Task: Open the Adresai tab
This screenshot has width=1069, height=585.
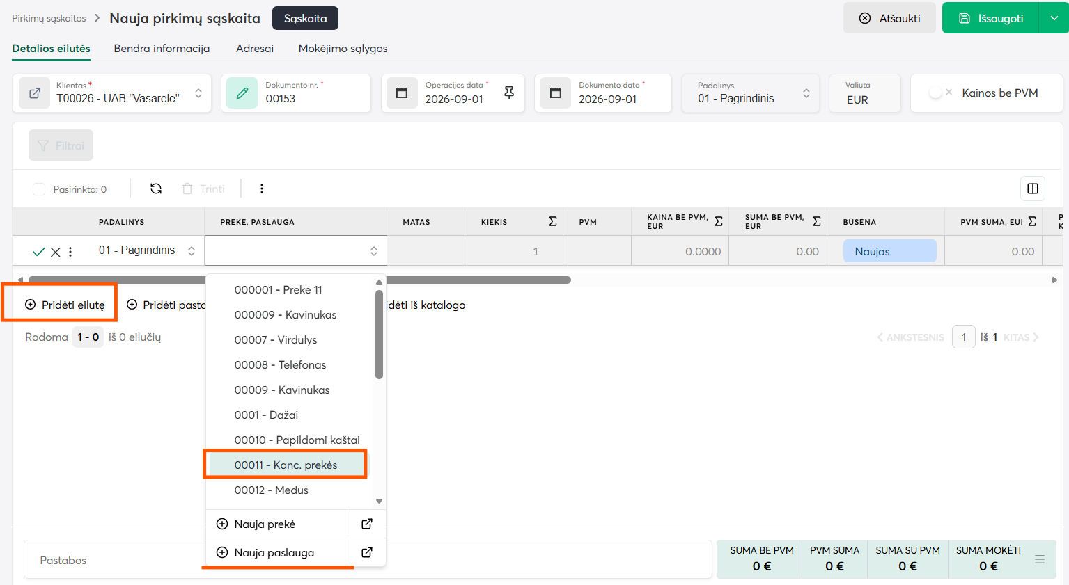Action: 255,49
